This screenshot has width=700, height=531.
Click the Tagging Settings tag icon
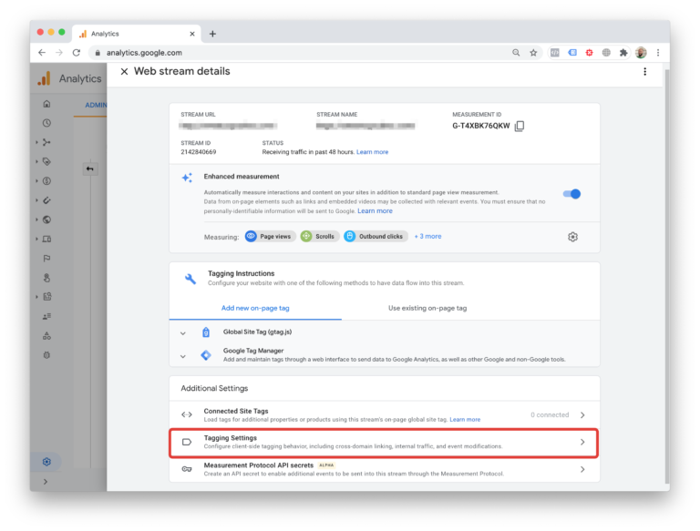coord(187,443)
